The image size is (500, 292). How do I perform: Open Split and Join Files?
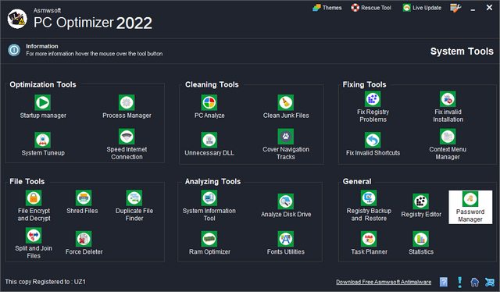tap(34, 244)
